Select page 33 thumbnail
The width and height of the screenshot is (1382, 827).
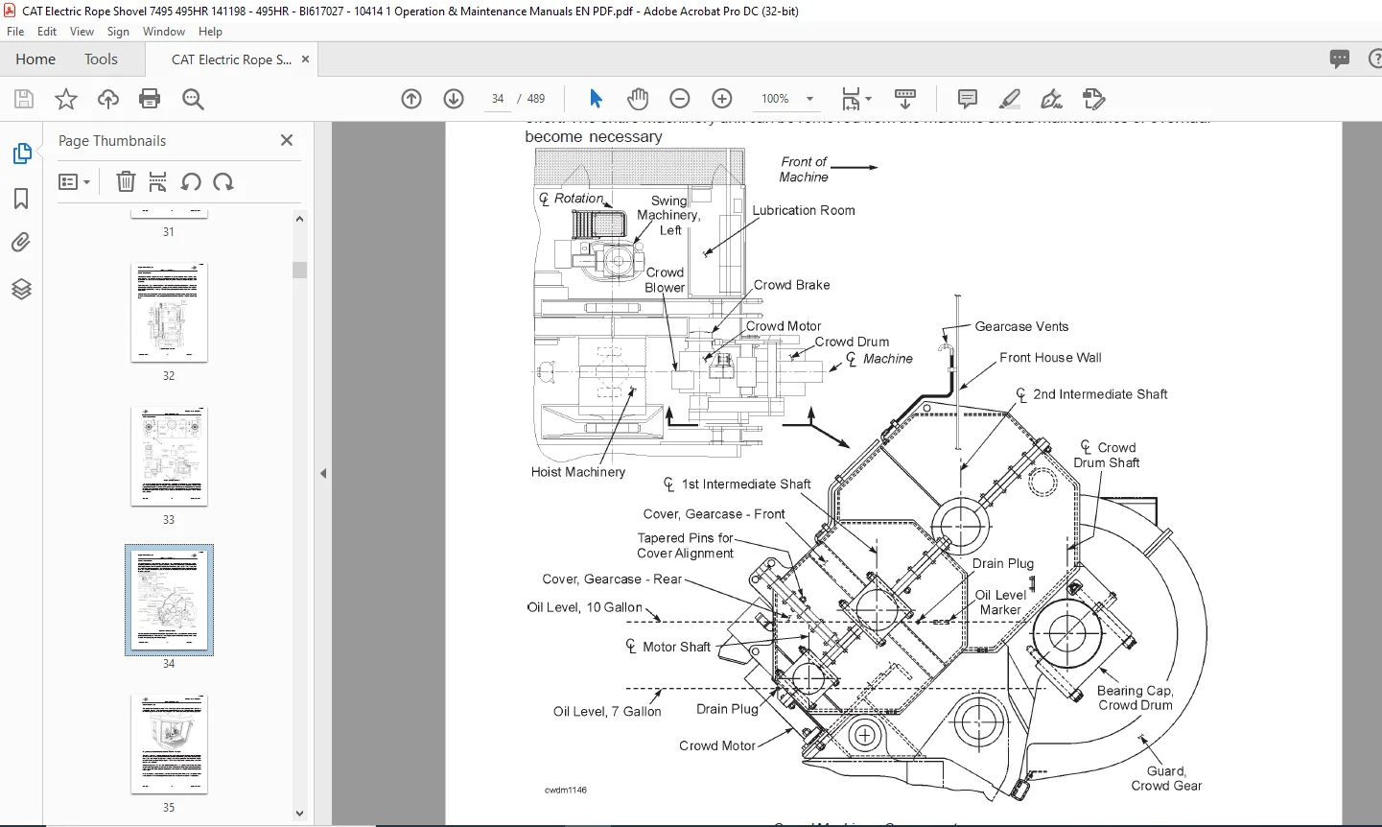coord(169,457)
